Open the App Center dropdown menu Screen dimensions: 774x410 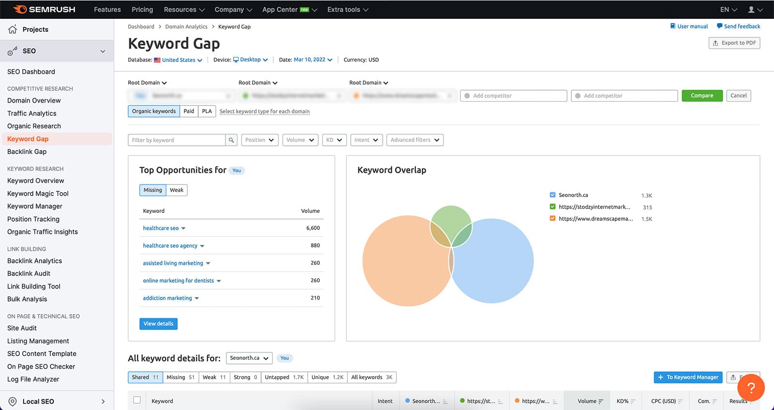point(289,9)
